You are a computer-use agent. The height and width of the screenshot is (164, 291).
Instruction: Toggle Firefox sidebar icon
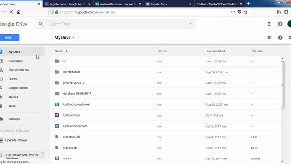[x=286, y=12]
